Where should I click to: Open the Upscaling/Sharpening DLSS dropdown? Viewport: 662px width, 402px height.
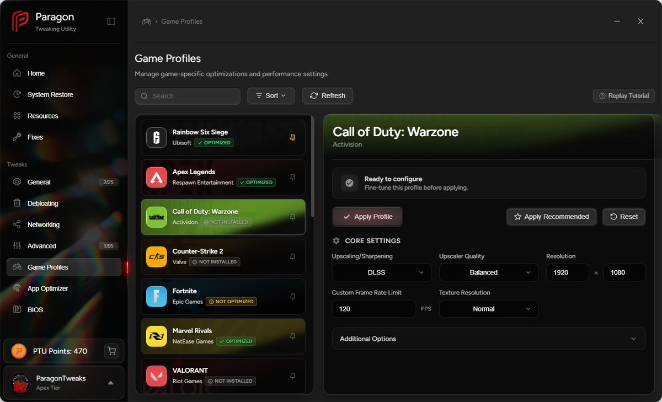tap(382, 272)
